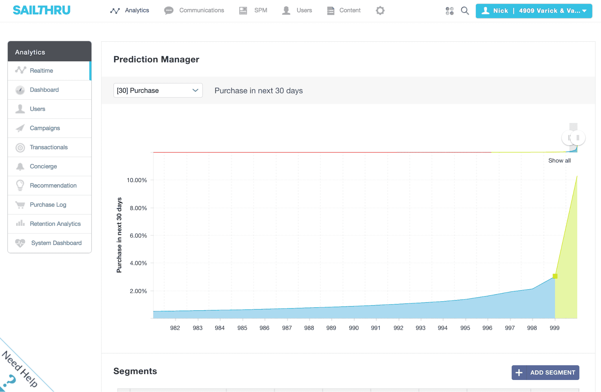Go to Retention Analytics in sidebar
The height and width of the screenshot is (392, 601).
coord(55,224)
